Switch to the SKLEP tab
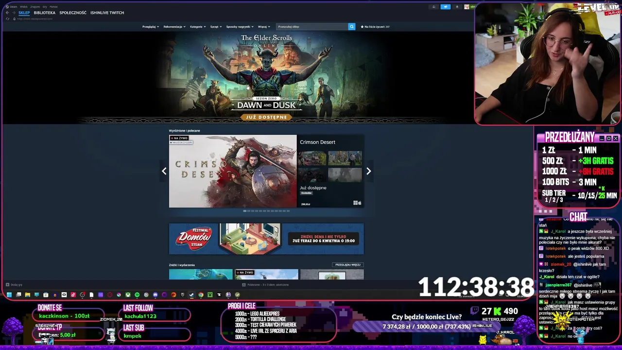This screenshot has width=622, height=350. point(24,13)
